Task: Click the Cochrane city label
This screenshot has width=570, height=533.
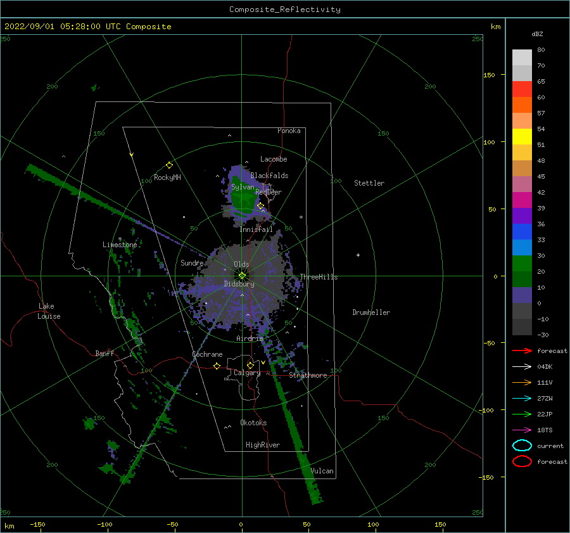Action: click(x=207, y=354)
